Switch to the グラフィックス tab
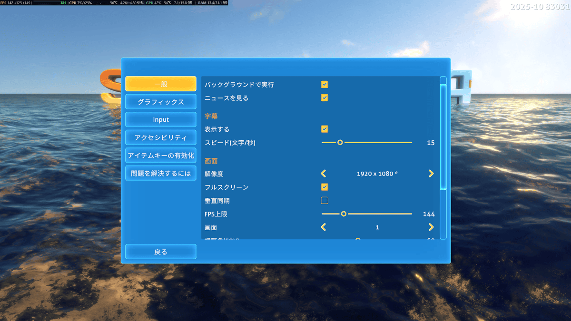Image resolution: width=571 pixels, height=321 pixels. coord(161,102)
